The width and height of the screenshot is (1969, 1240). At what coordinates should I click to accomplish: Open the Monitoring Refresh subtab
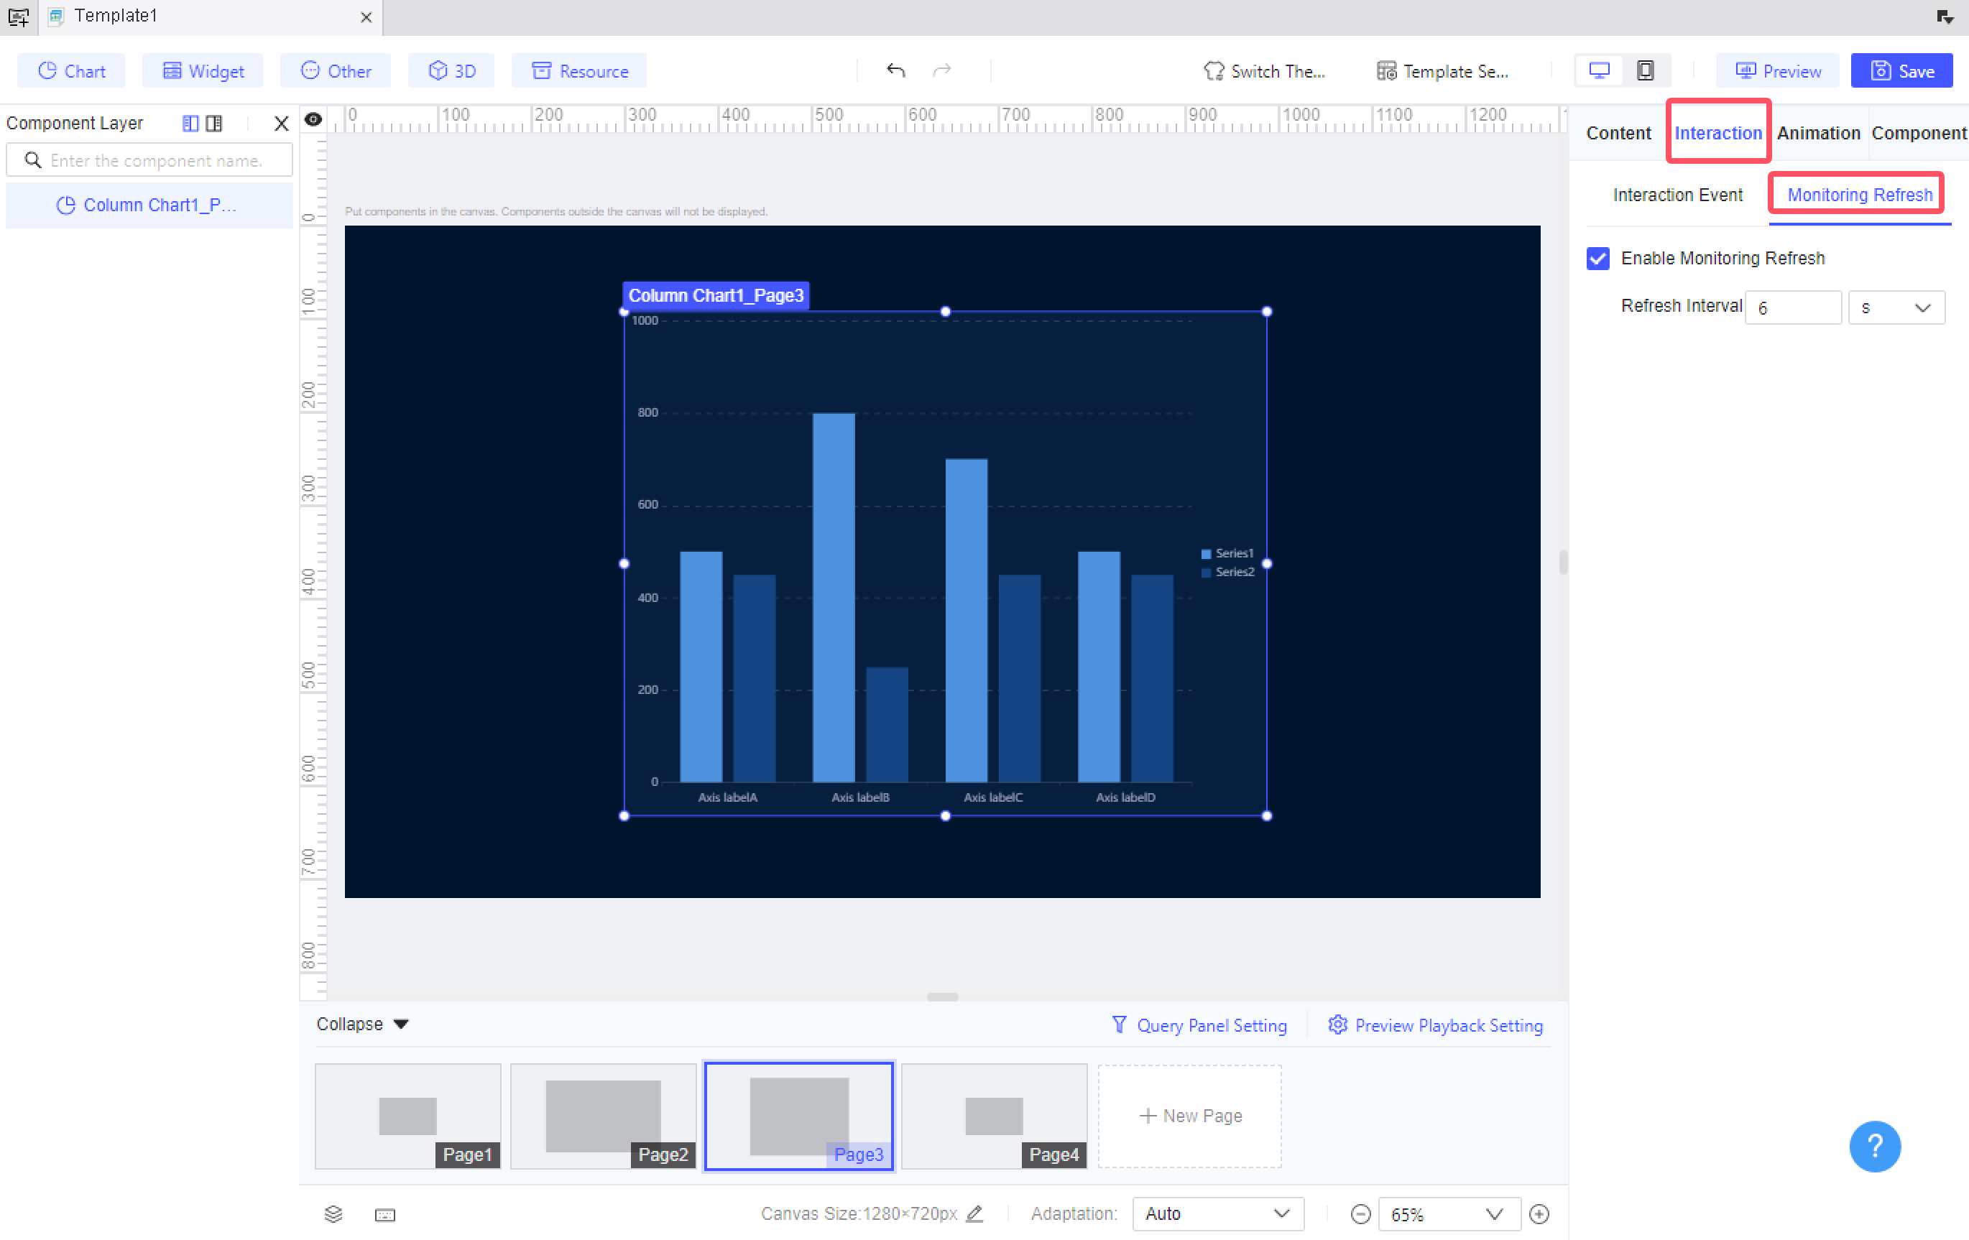tap(1860, 195)
